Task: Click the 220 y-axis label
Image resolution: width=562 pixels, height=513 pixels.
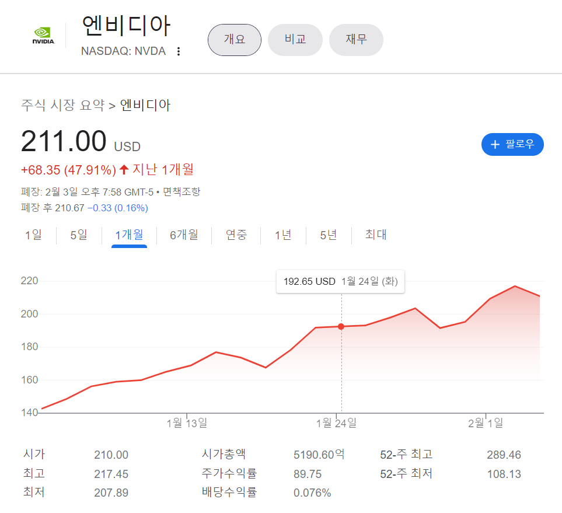Action: click(x=29, y=281)
